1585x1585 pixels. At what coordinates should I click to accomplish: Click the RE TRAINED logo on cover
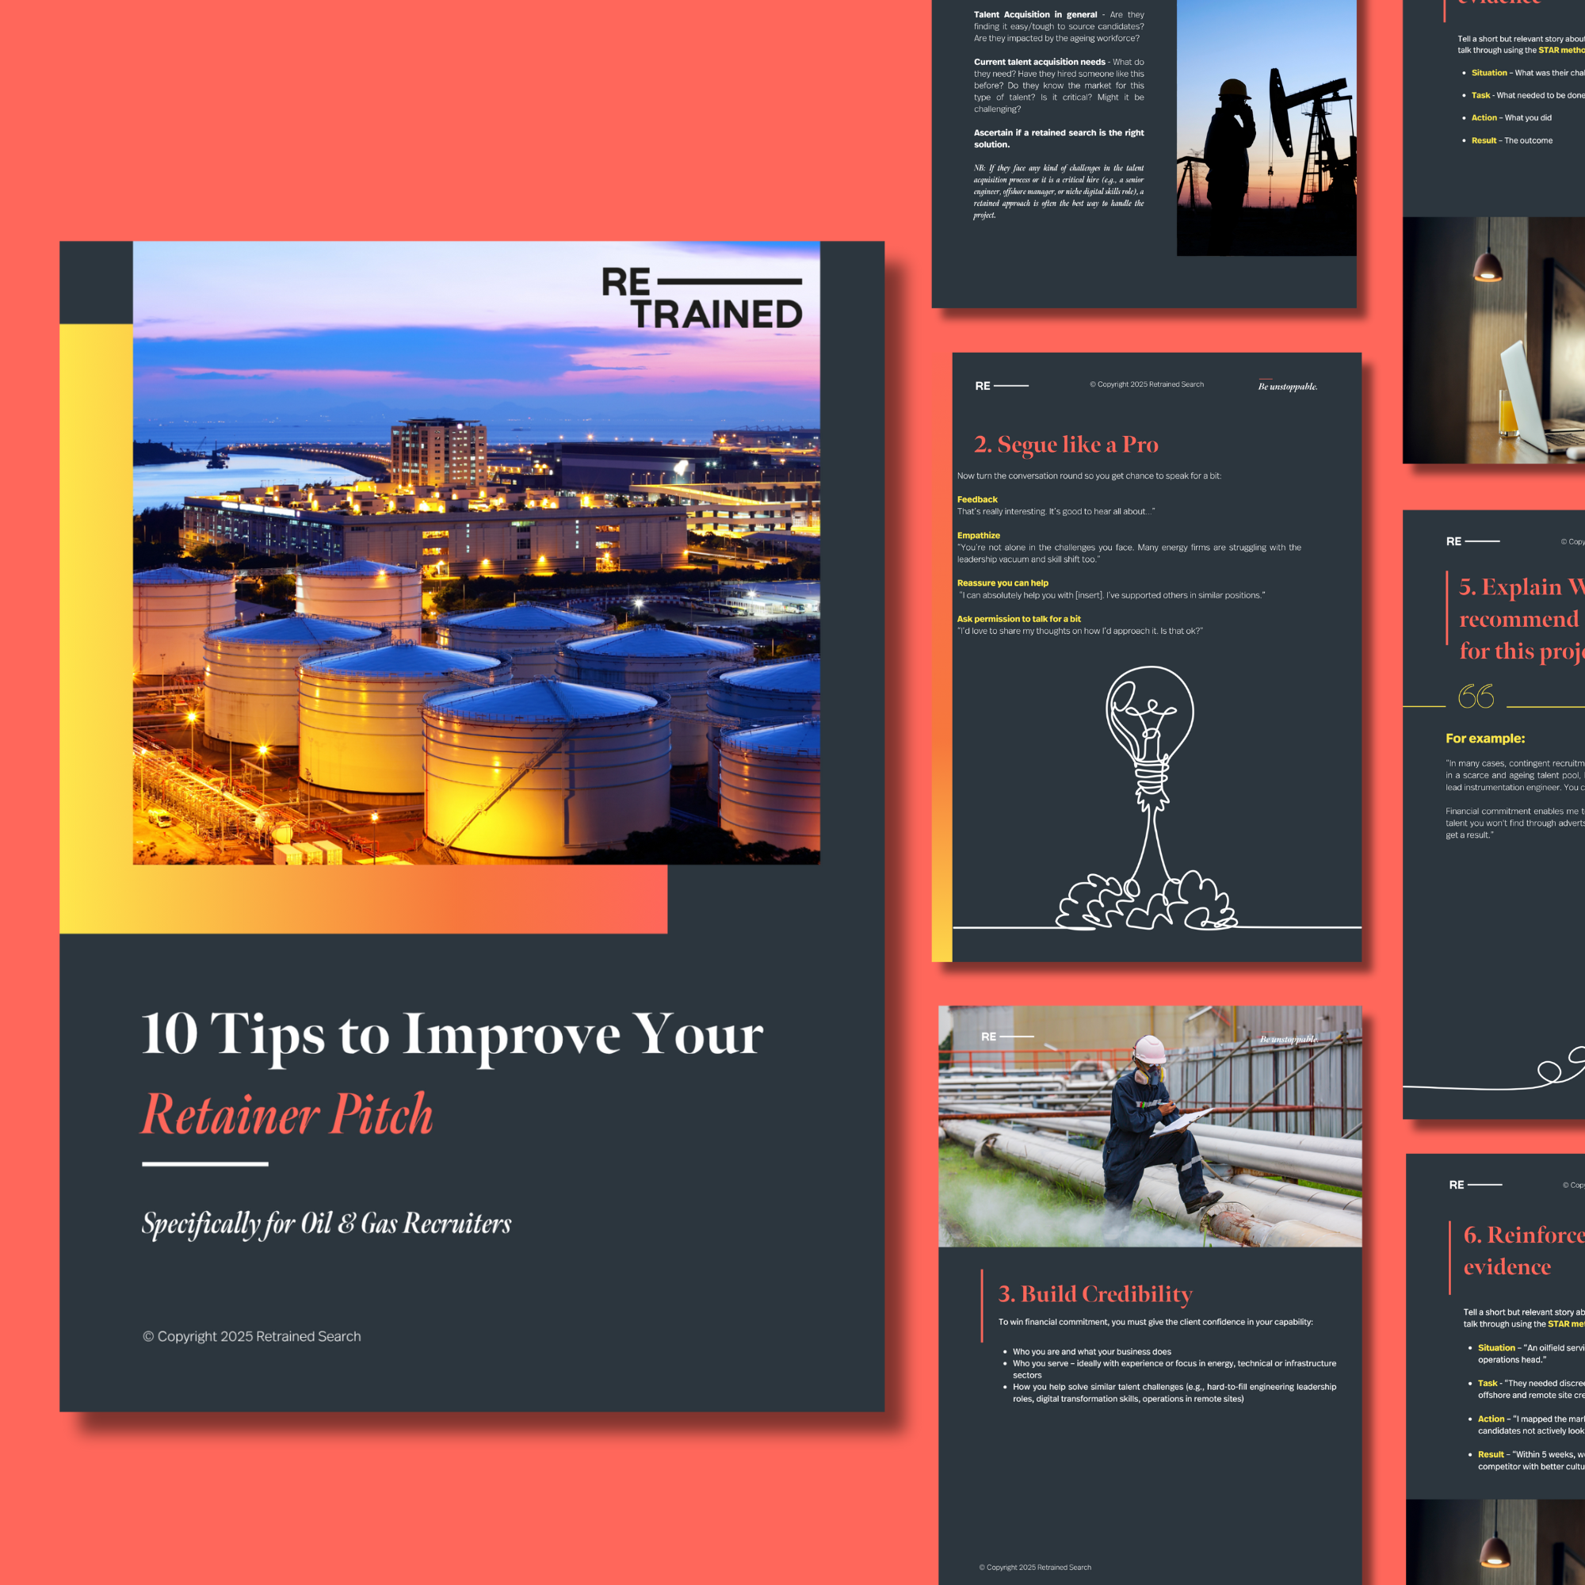point(701,299)
